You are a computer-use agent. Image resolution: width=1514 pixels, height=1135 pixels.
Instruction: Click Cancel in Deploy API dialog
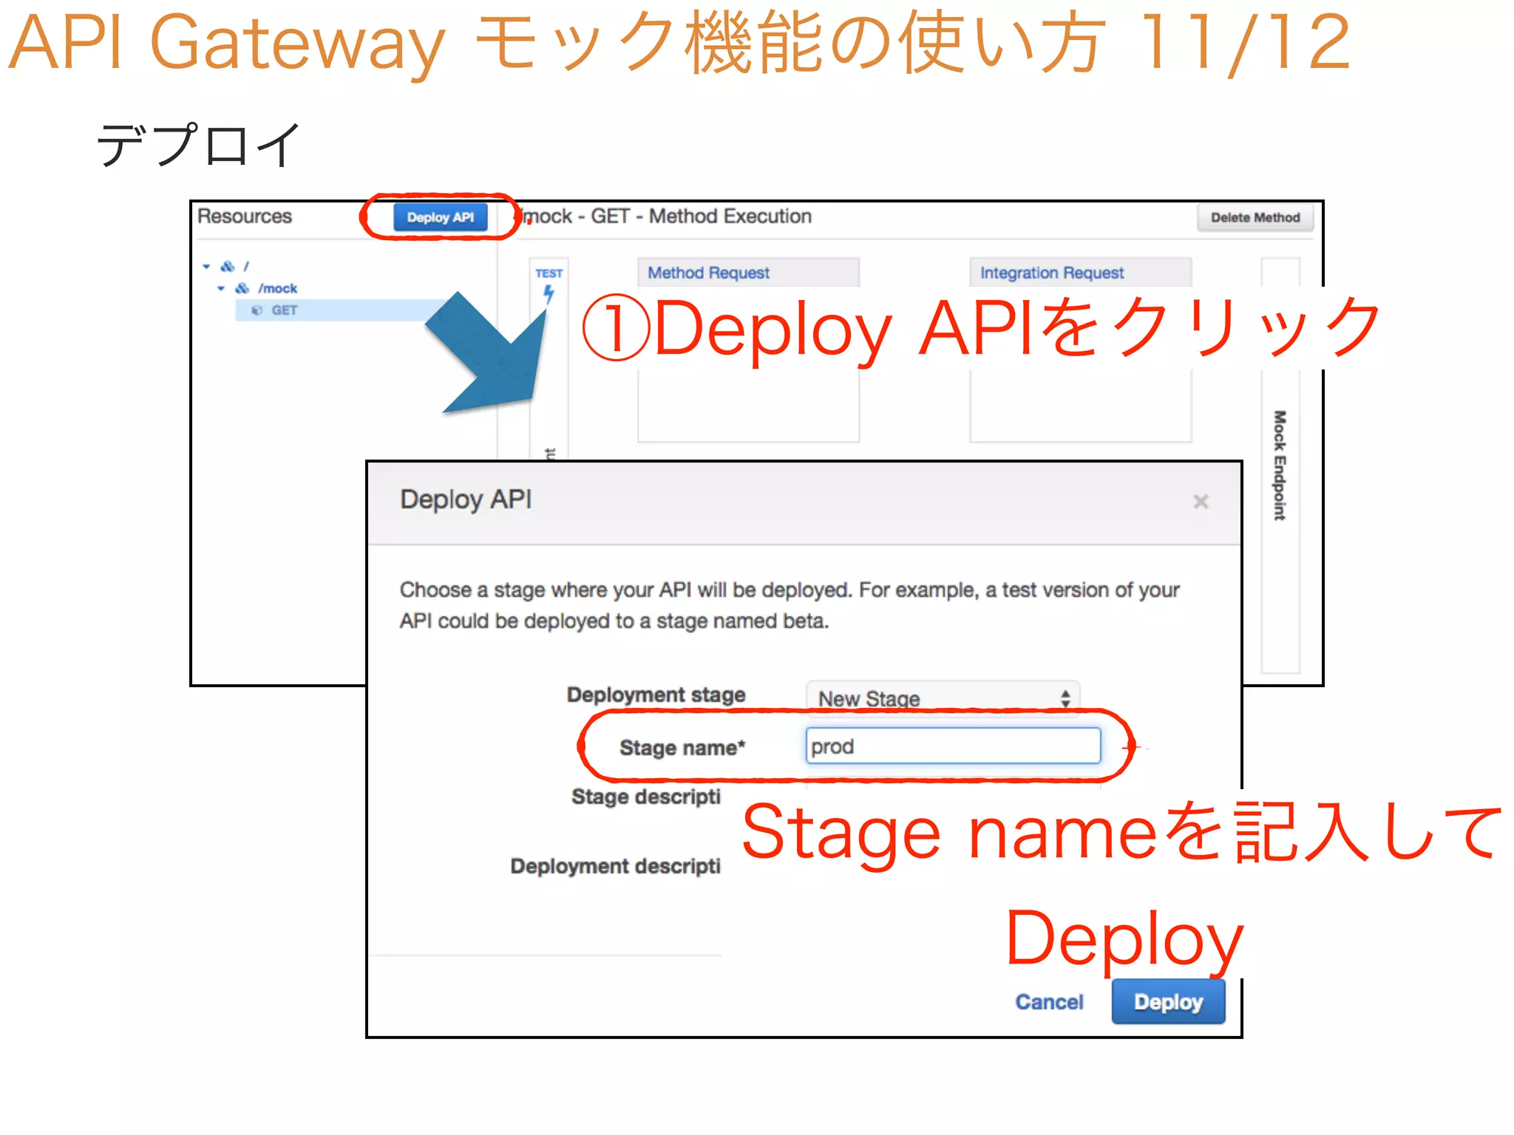tap(1049, 1002)
